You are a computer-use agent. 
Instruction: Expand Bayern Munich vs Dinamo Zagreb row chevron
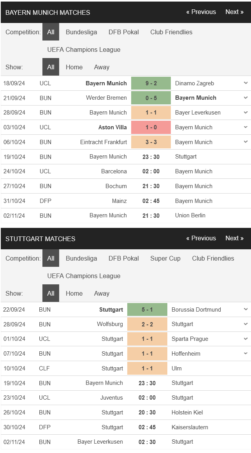(246, 83)
